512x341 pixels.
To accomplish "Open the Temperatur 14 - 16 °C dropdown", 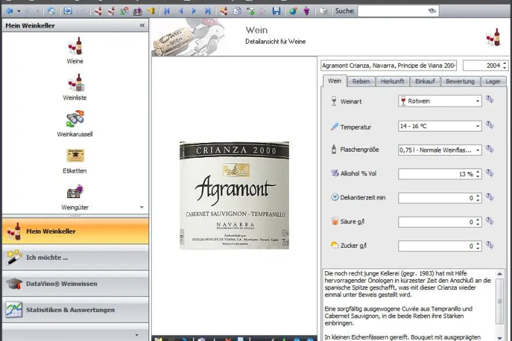I will coord(477,126).
